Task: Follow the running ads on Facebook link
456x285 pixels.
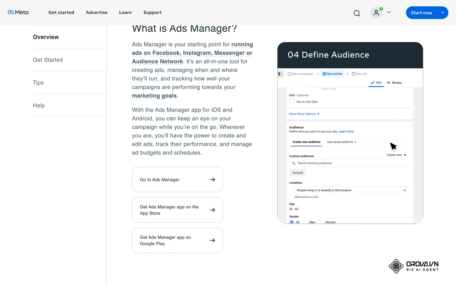Action: pos(192,53)
